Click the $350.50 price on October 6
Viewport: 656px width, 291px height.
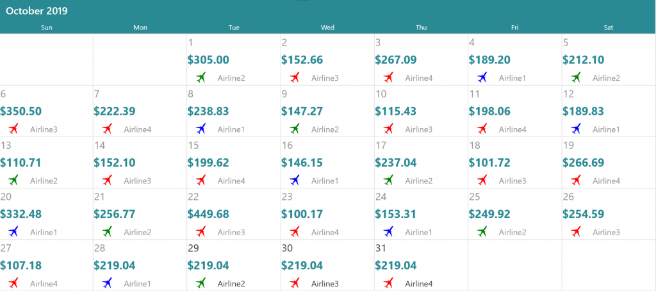[x=20, y=111]
